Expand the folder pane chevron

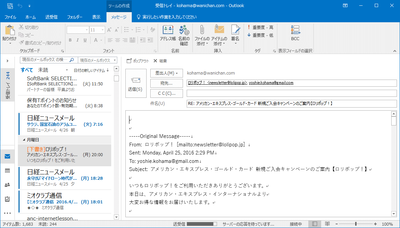click(x=7, y=61)
